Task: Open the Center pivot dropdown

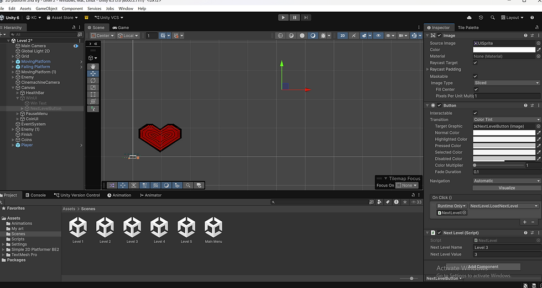Action: (x=102, y=35)
